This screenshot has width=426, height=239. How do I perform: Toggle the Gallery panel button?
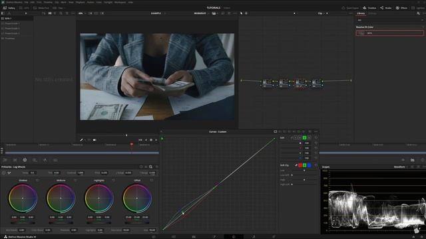coord(9,8)
